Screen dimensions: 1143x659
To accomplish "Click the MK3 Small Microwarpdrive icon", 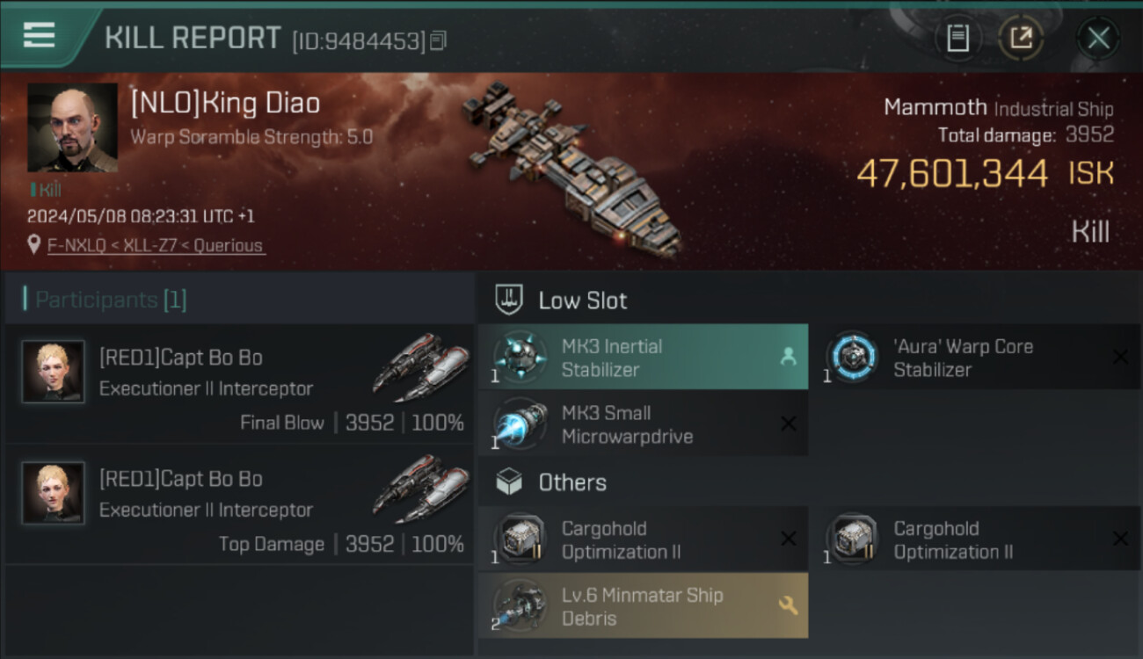I will point(519,424).
